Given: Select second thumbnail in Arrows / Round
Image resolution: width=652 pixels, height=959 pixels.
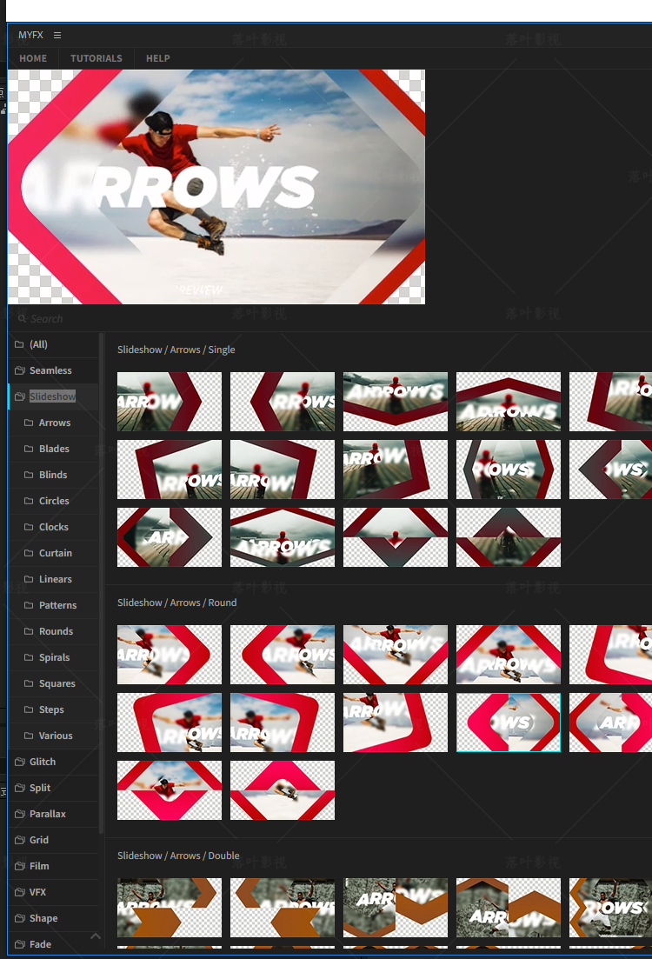Looking at the screenshot, I should 283,655.
